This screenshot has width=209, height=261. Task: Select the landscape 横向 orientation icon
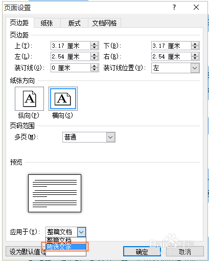pyautogui.click(x=63, y=98)
